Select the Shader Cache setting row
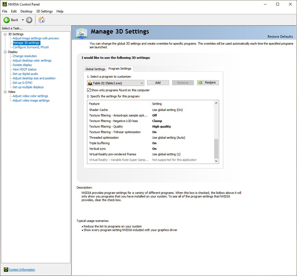Image resolution: width=297 pixels, height=276 pixels. coord(151,110)
